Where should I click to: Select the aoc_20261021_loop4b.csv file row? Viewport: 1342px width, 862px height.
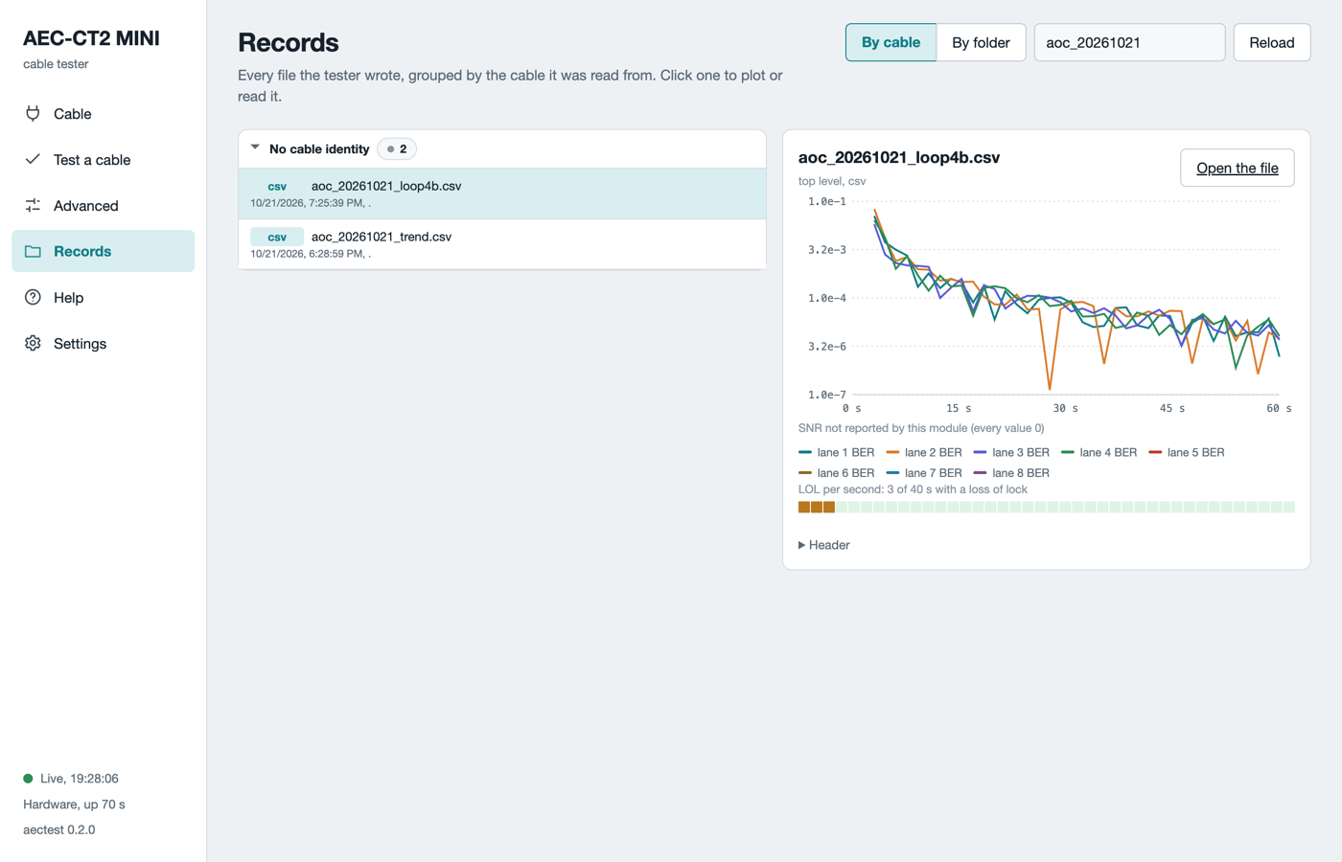coord(502,193)
